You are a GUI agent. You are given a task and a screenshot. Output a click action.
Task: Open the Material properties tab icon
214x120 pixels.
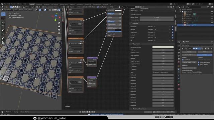(179, 85)
